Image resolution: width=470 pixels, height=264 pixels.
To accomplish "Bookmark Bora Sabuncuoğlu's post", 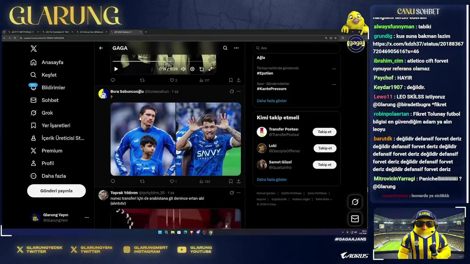I will (x=231, y=181).
